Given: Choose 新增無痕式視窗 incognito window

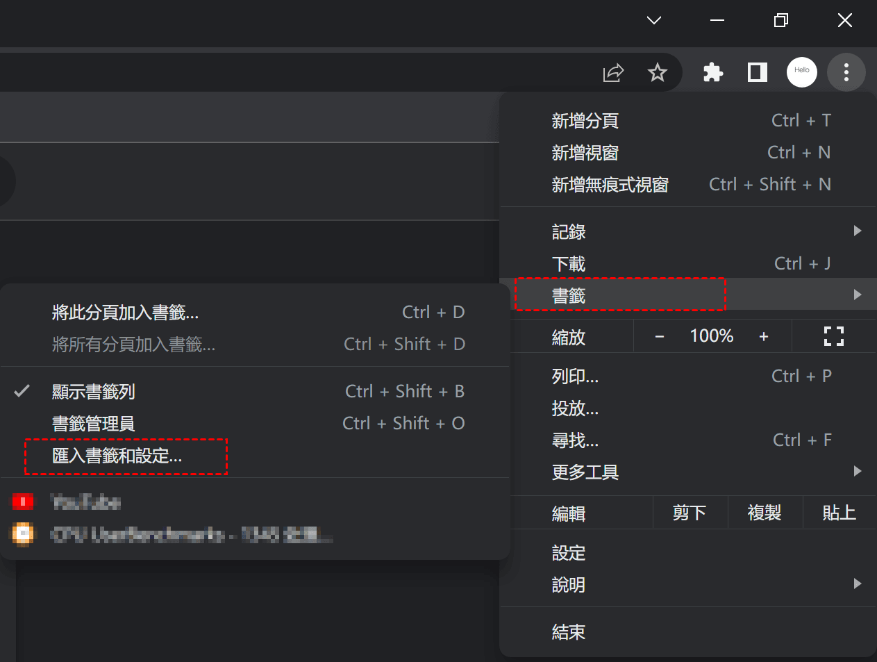Looking at the screenshot, I should 610,185.
